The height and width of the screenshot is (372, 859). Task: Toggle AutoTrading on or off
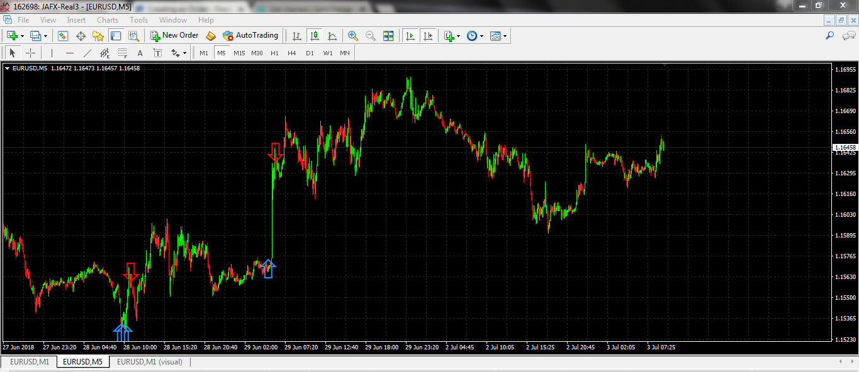coord(250,36)
